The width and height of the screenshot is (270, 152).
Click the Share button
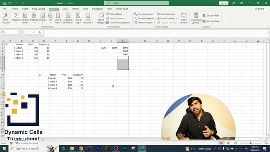(261, 8)
